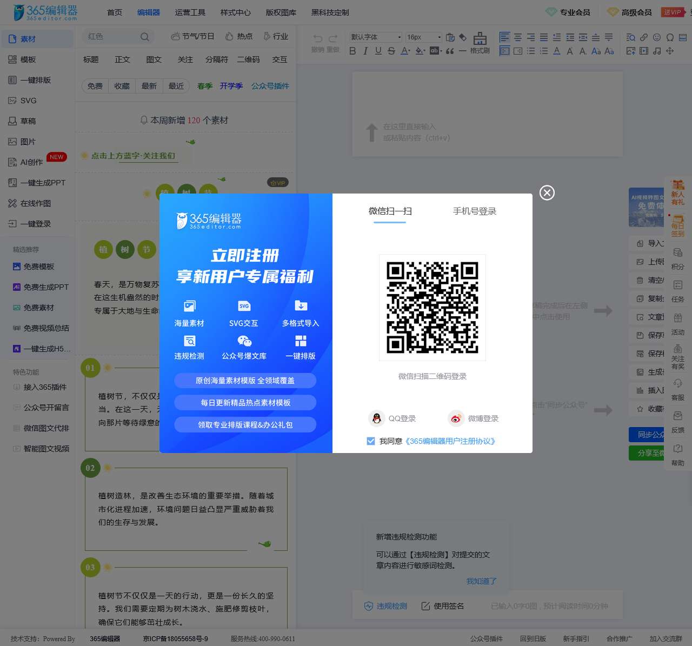The image size is (692, 646).
Task: Select the 分隔符 category tab
Action: [217, 59]
